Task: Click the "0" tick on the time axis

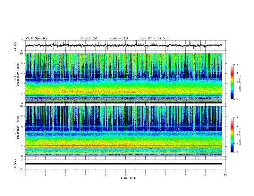Action: pos(25,175)
